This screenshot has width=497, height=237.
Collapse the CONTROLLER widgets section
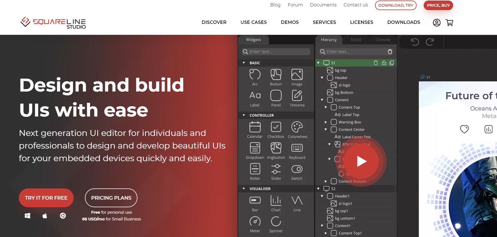(244, 115)
